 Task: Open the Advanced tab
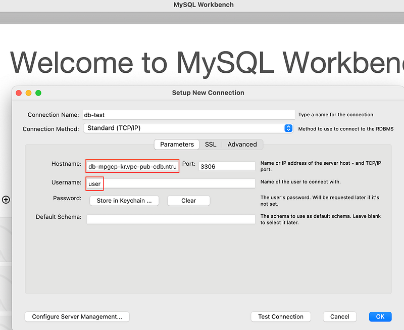coord(242,145)
